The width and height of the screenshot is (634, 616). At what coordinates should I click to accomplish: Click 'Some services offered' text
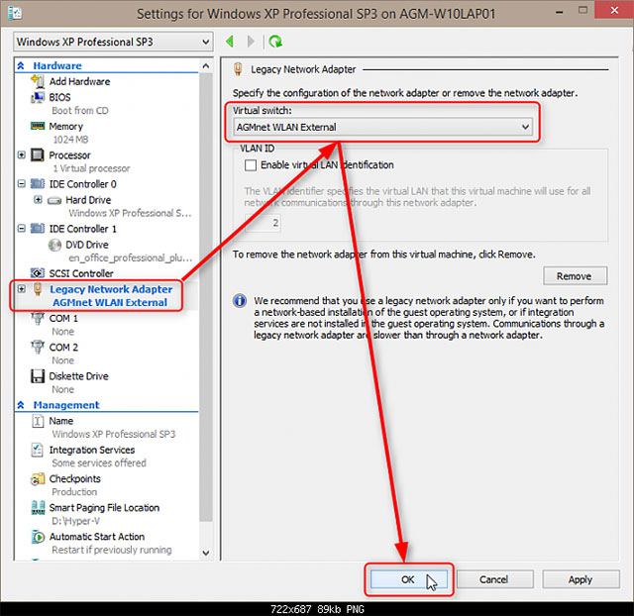[x=99, y=462]
